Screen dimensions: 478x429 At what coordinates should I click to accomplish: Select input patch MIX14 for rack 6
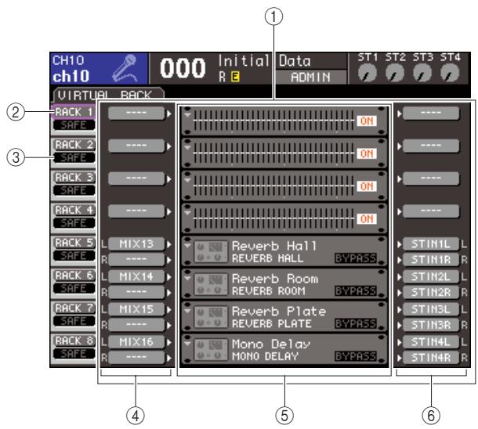coord(136,276)
